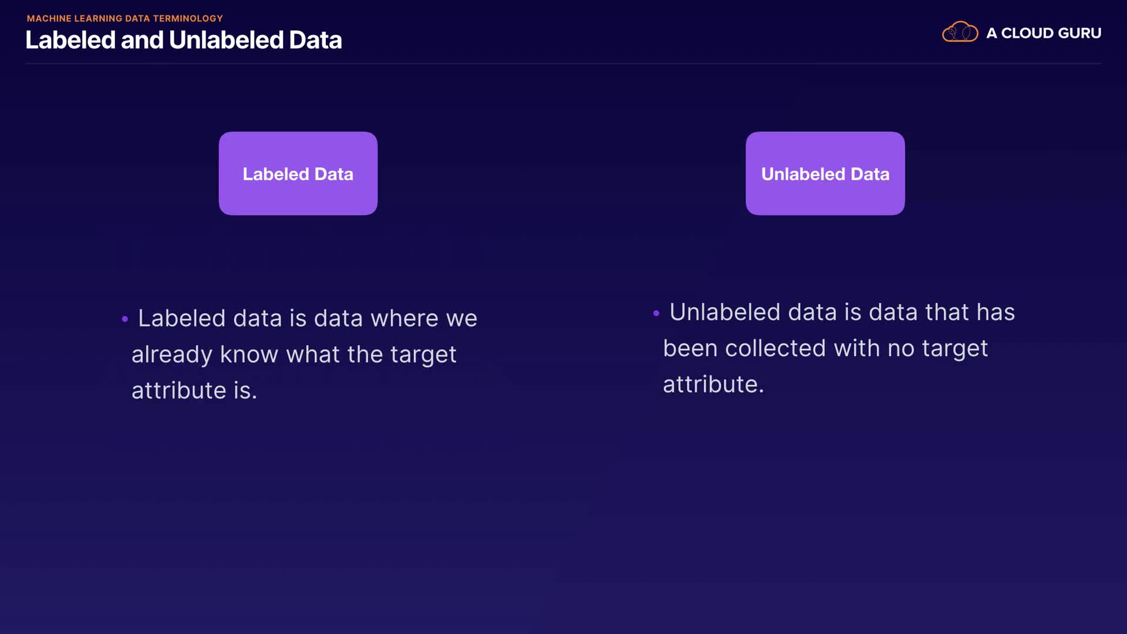Click "Unlabeled" at the start of right bullet
Image resolution: width=1127 pixels, height=634 pixels.
click(x=725, y=312)
